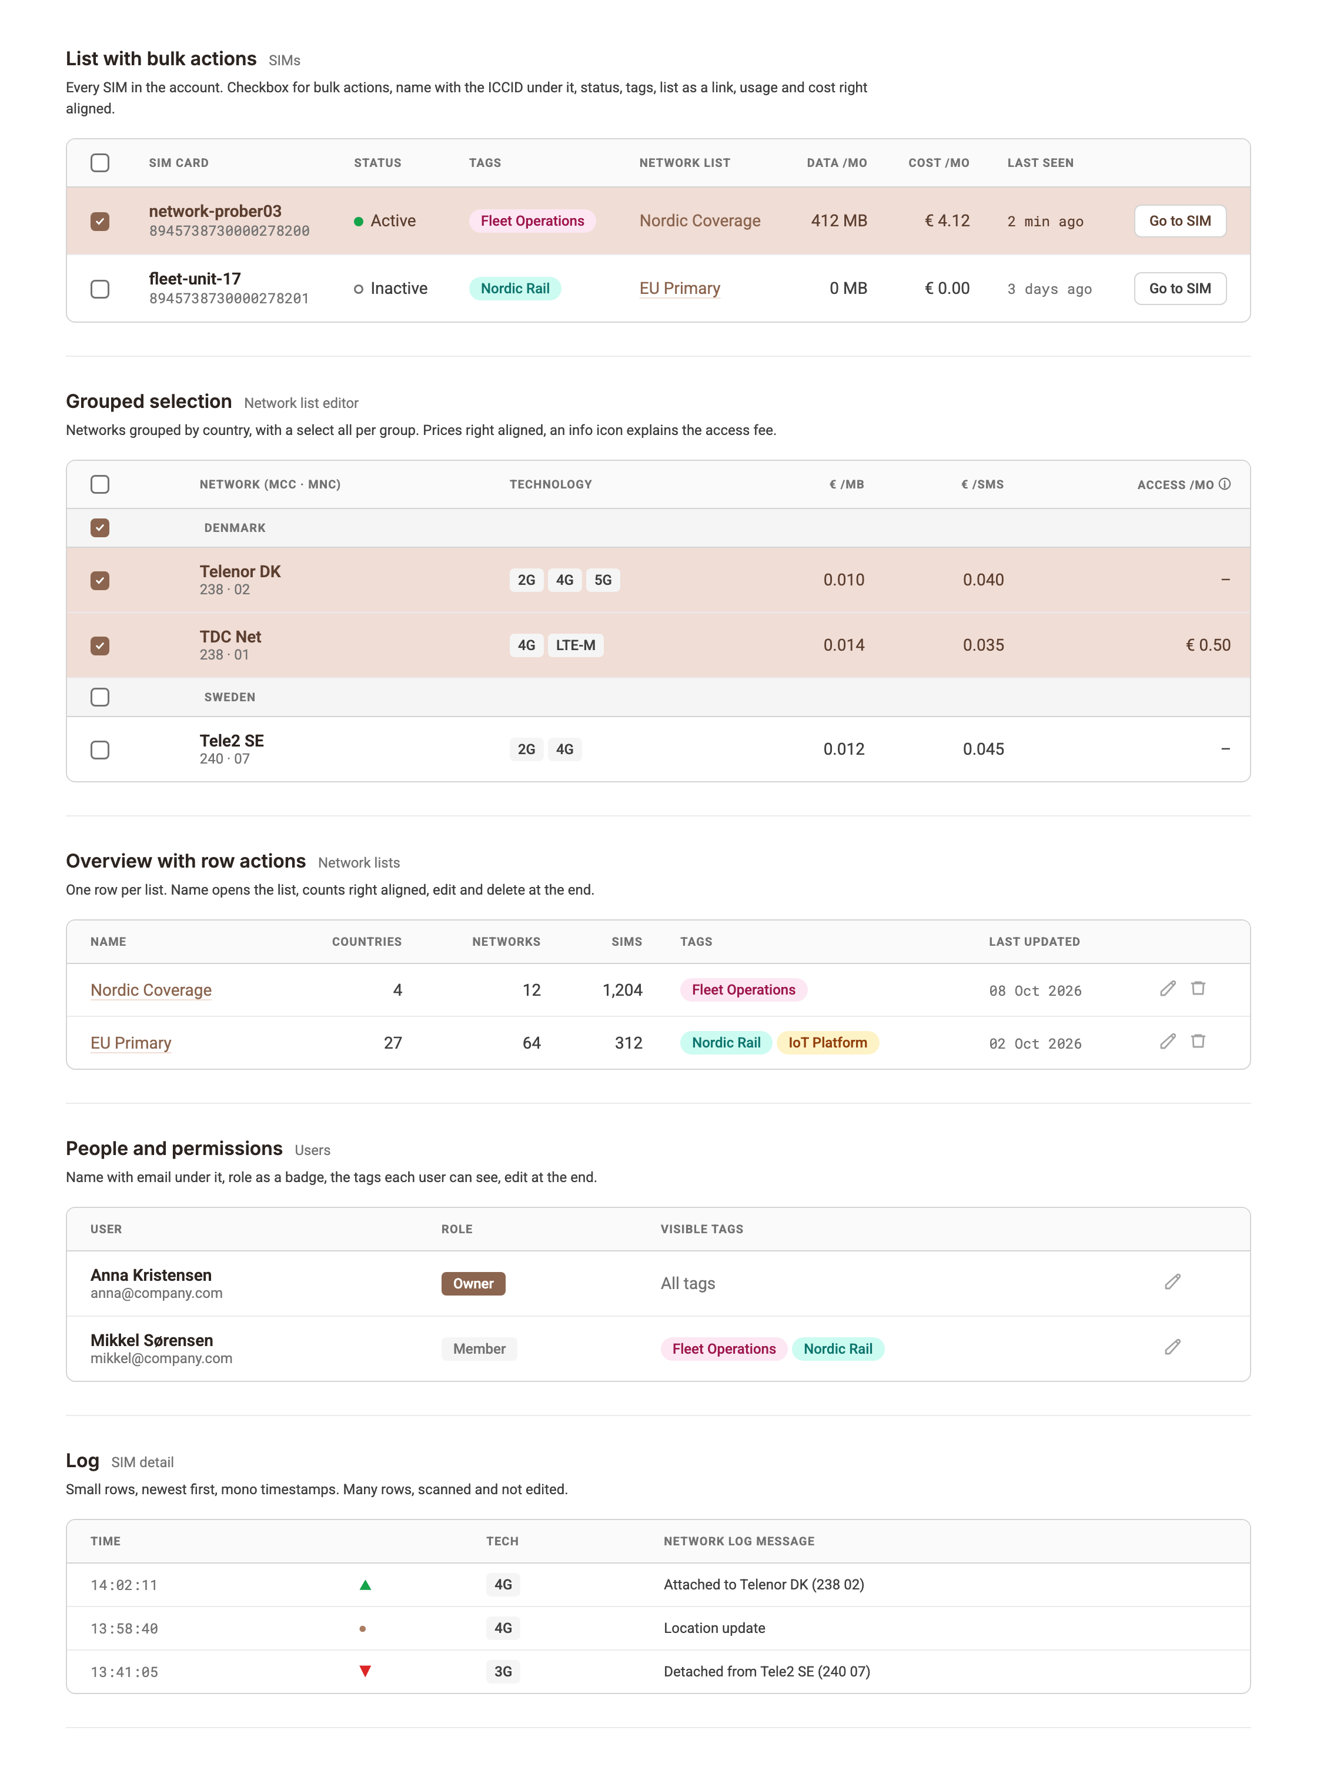Edit user Anna Kristensen
Screen dimensions: 1317x1784
point(1172,1282)
